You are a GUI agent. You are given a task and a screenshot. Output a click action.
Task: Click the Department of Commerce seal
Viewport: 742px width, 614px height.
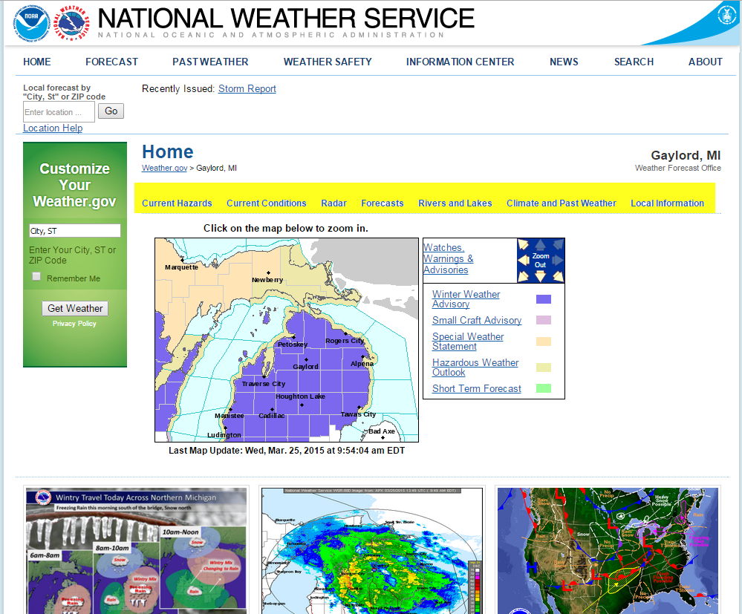(x=726, y=15)
